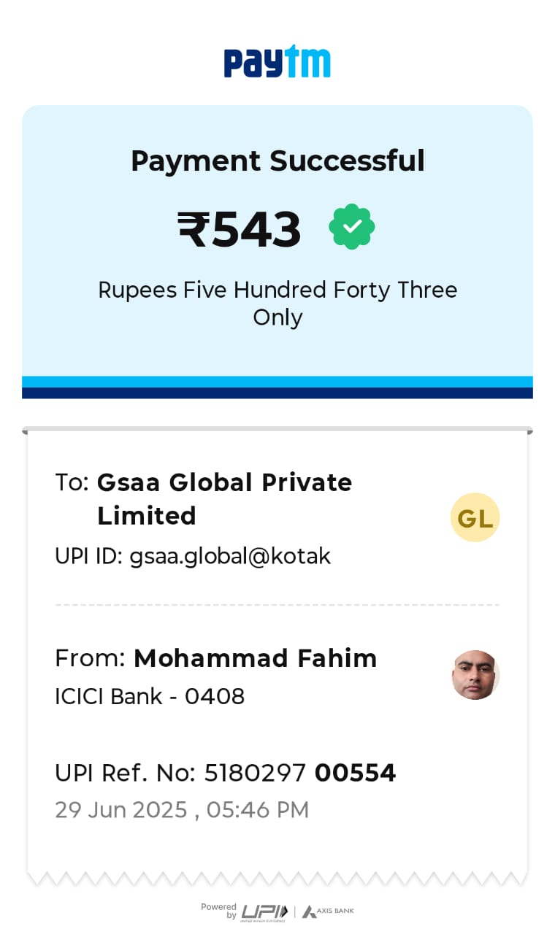Select recipient name Gsaa Global Private Limited
Image resolution: width=555 pixels, height=934 pixels.
click(x=224, y=498)
